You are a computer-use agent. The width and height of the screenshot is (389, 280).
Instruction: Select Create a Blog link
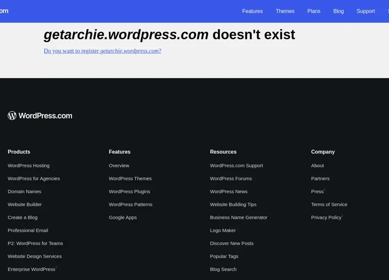[x=22, y=217]
